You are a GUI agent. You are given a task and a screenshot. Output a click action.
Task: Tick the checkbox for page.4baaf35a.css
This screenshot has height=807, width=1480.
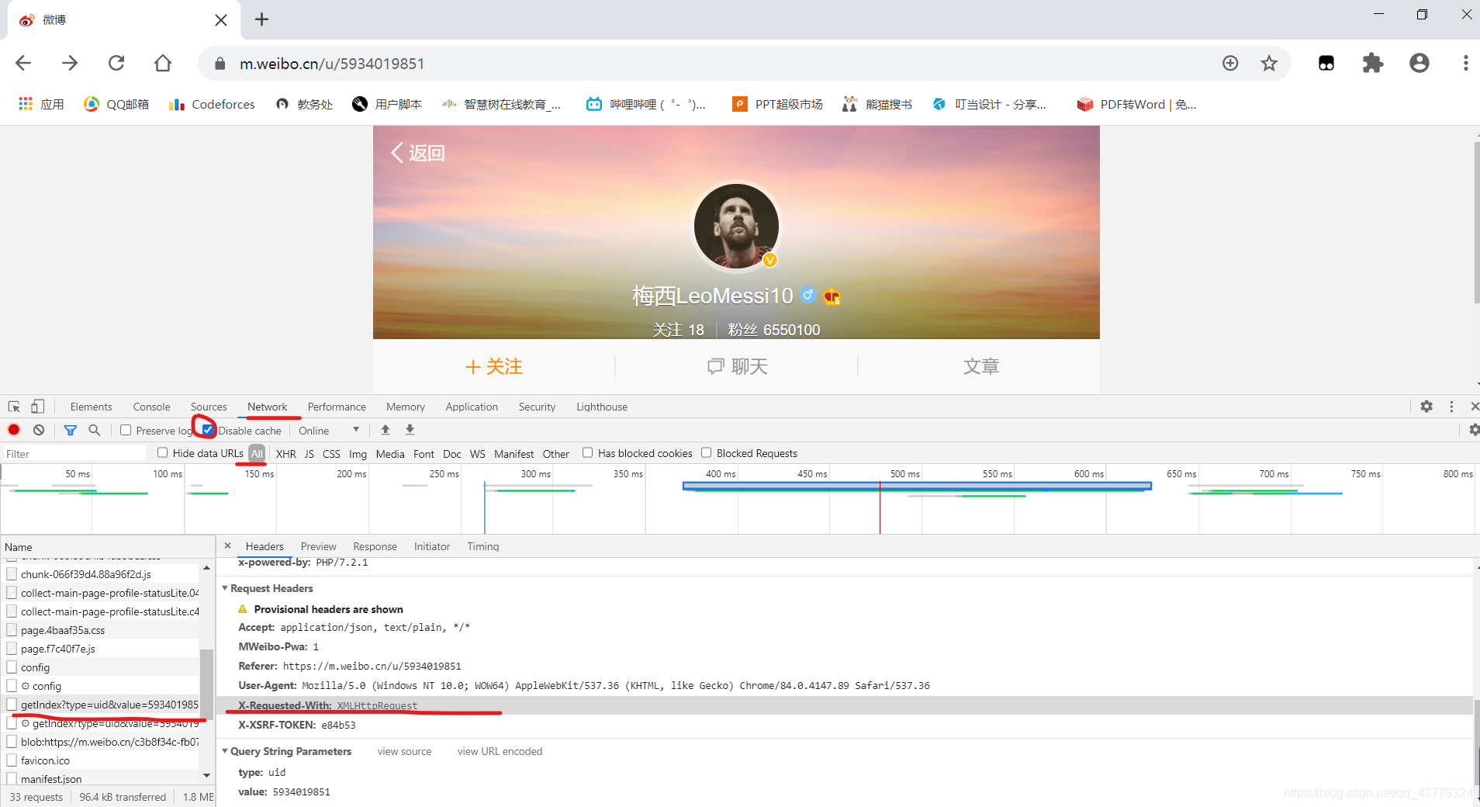pyautogui.click(x=12, y=630)
